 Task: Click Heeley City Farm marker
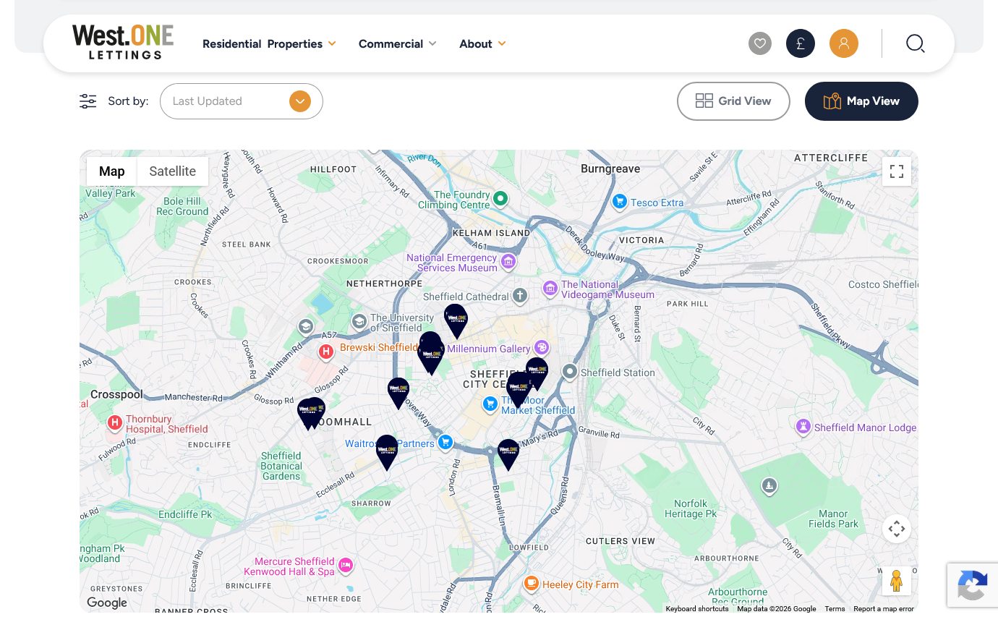click(532, 583)
